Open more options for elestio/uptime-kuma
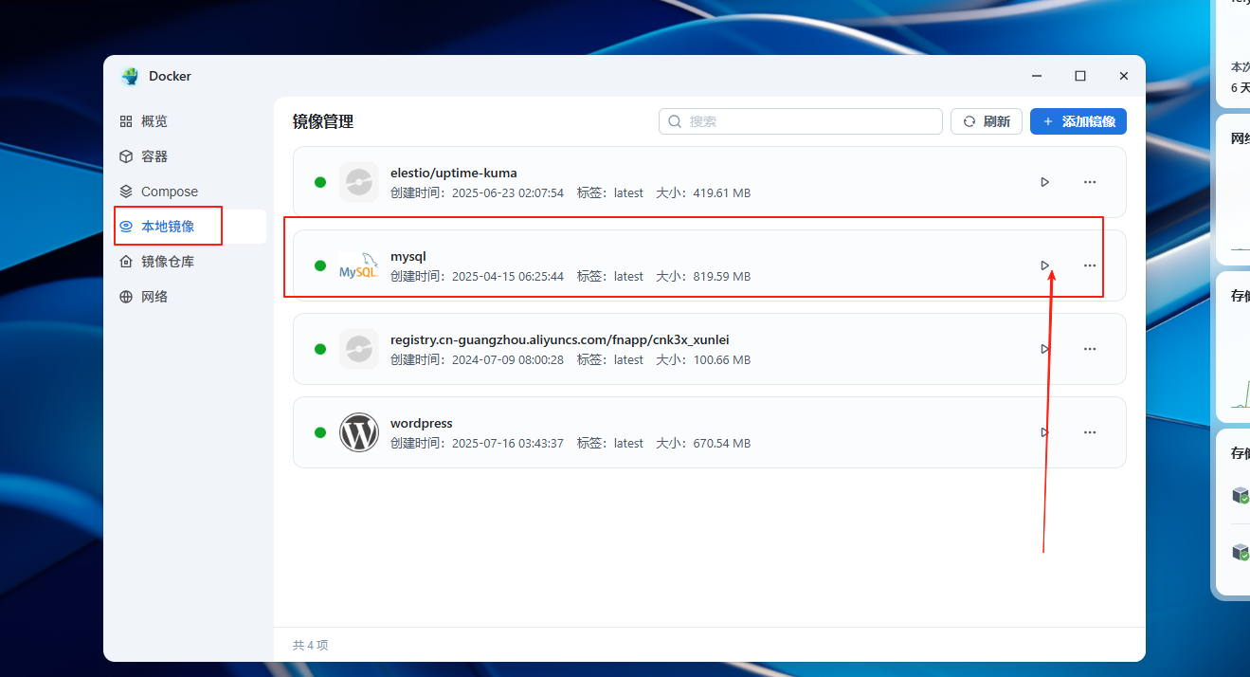This screenshot has height=677, width=1250. point(1090,182)
